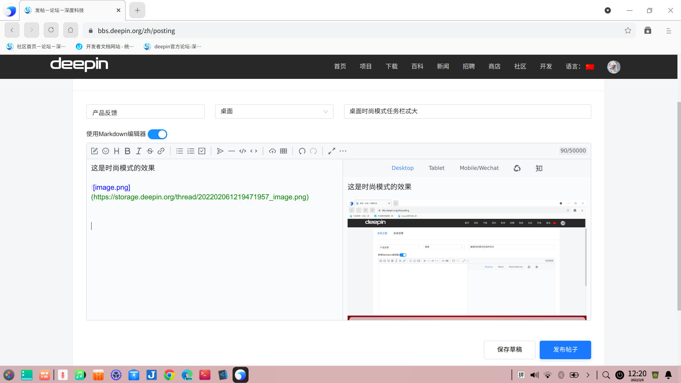The height and width of the screenshot is (383, 681).
Task: Click the 保存草稿 button
Action: coord(510,350)
